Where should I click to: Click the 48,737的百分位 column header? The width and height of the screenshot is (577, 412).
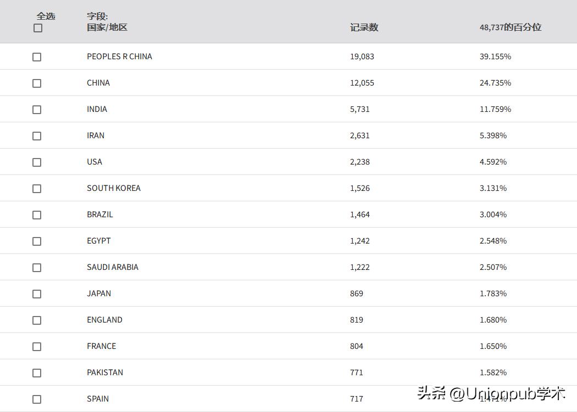coord(510,27)
